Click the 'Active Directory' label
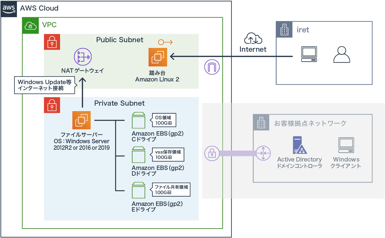The image size is (385, 238). click(x=300, y=160)
